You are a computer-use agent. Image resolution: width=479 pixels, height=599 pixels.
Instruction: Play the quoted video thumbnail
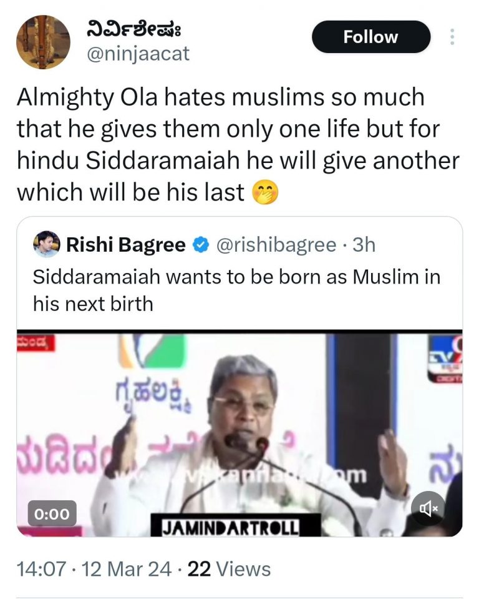(239, 433)
